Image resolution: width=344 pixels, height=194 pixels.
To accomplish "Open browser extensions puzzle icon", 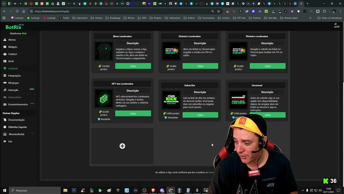I will [x=324, y=11].
